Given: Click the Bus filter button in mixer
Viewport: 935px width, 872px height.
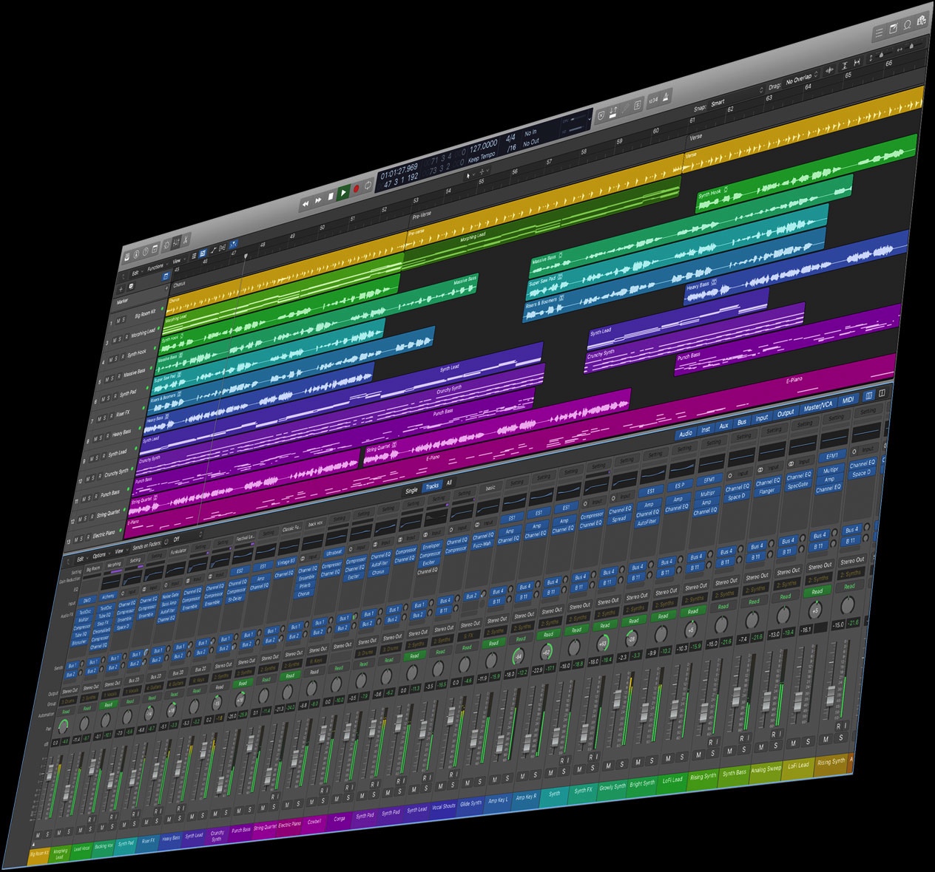Looking at the screenshot, I should [x=741, y=422].
